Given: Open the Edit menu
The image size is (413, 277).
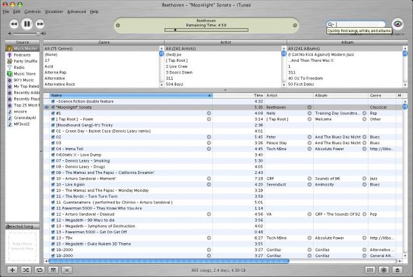Looking at the screenshot, I should (17, 12).
